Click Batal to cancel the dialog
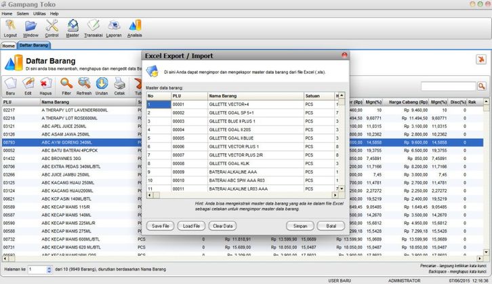Viewport: 492px width, 284px height. (331, 226)
